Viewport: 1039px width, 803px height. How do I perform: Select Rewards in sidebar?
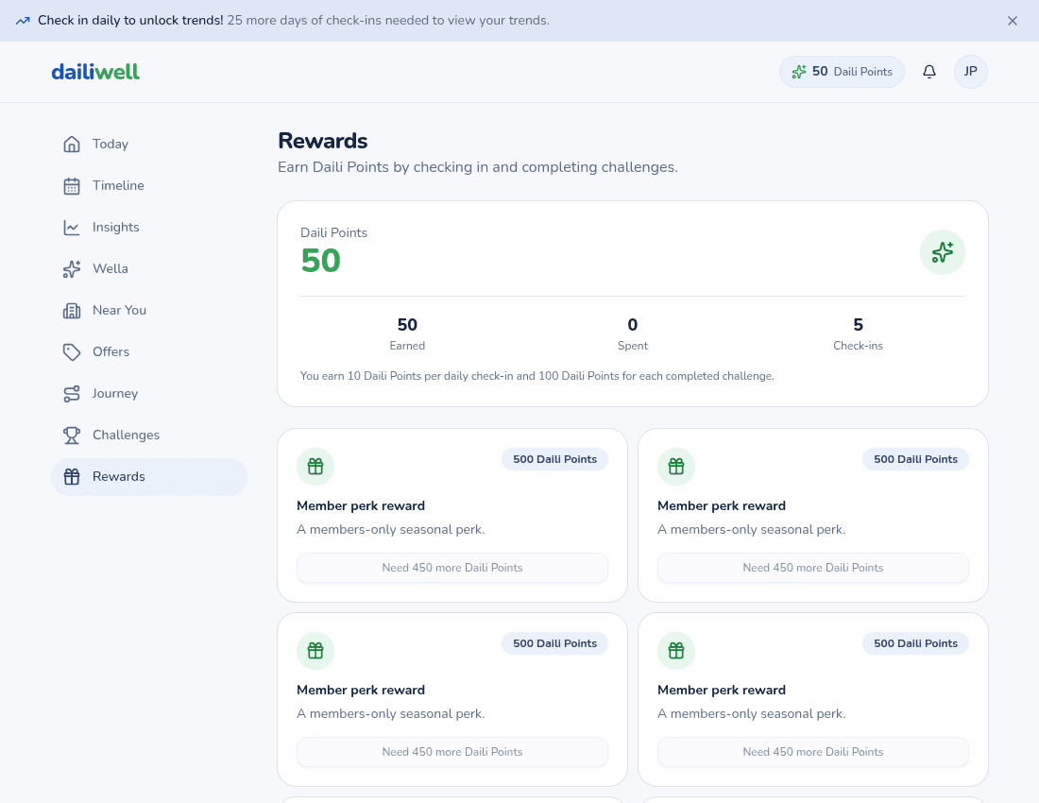[x=149, y=477]
